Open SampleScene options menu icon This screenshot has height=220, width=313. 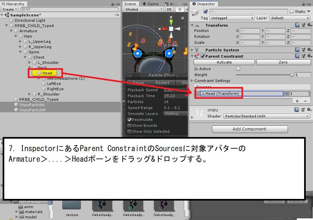(117, 15)
